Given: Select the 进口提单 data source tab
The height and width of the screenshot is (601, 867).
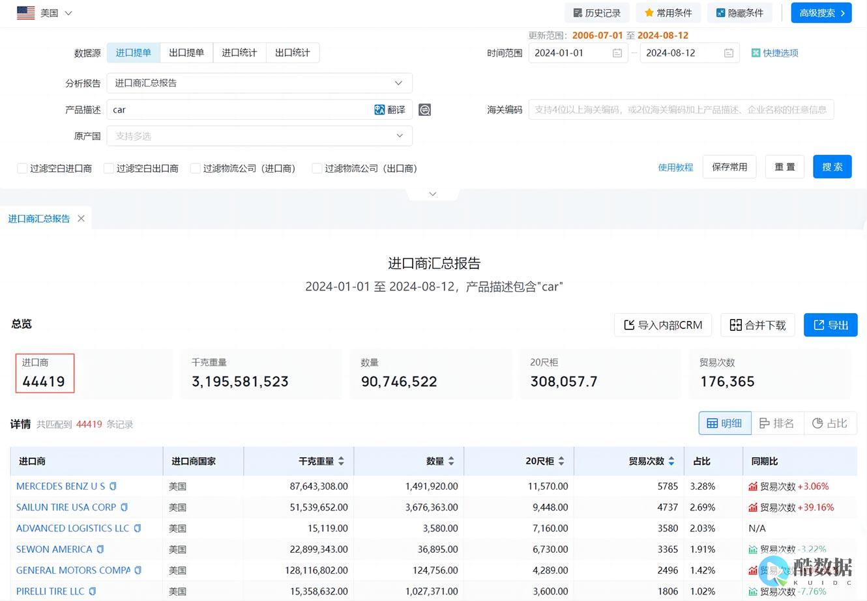Looking at the screenshot, I should point(133,53).
